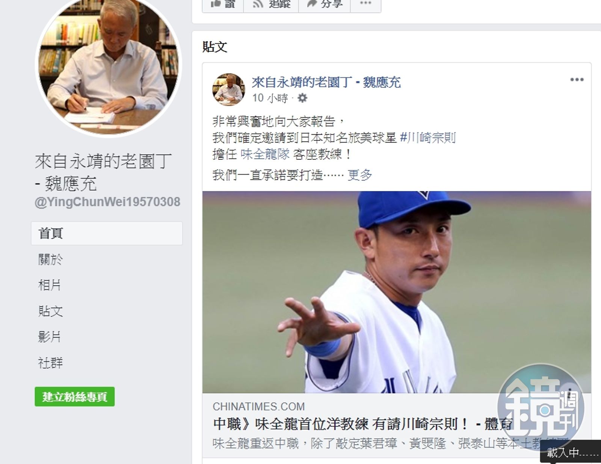Image resolution: width=601 pixels, height=464 pixels.
Task: Click the thumbs-up Like button
Action: pos(223,5)
